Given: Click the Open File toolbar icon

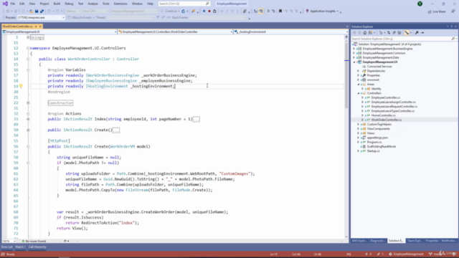Looking at the screenshot, I should 31,11.
